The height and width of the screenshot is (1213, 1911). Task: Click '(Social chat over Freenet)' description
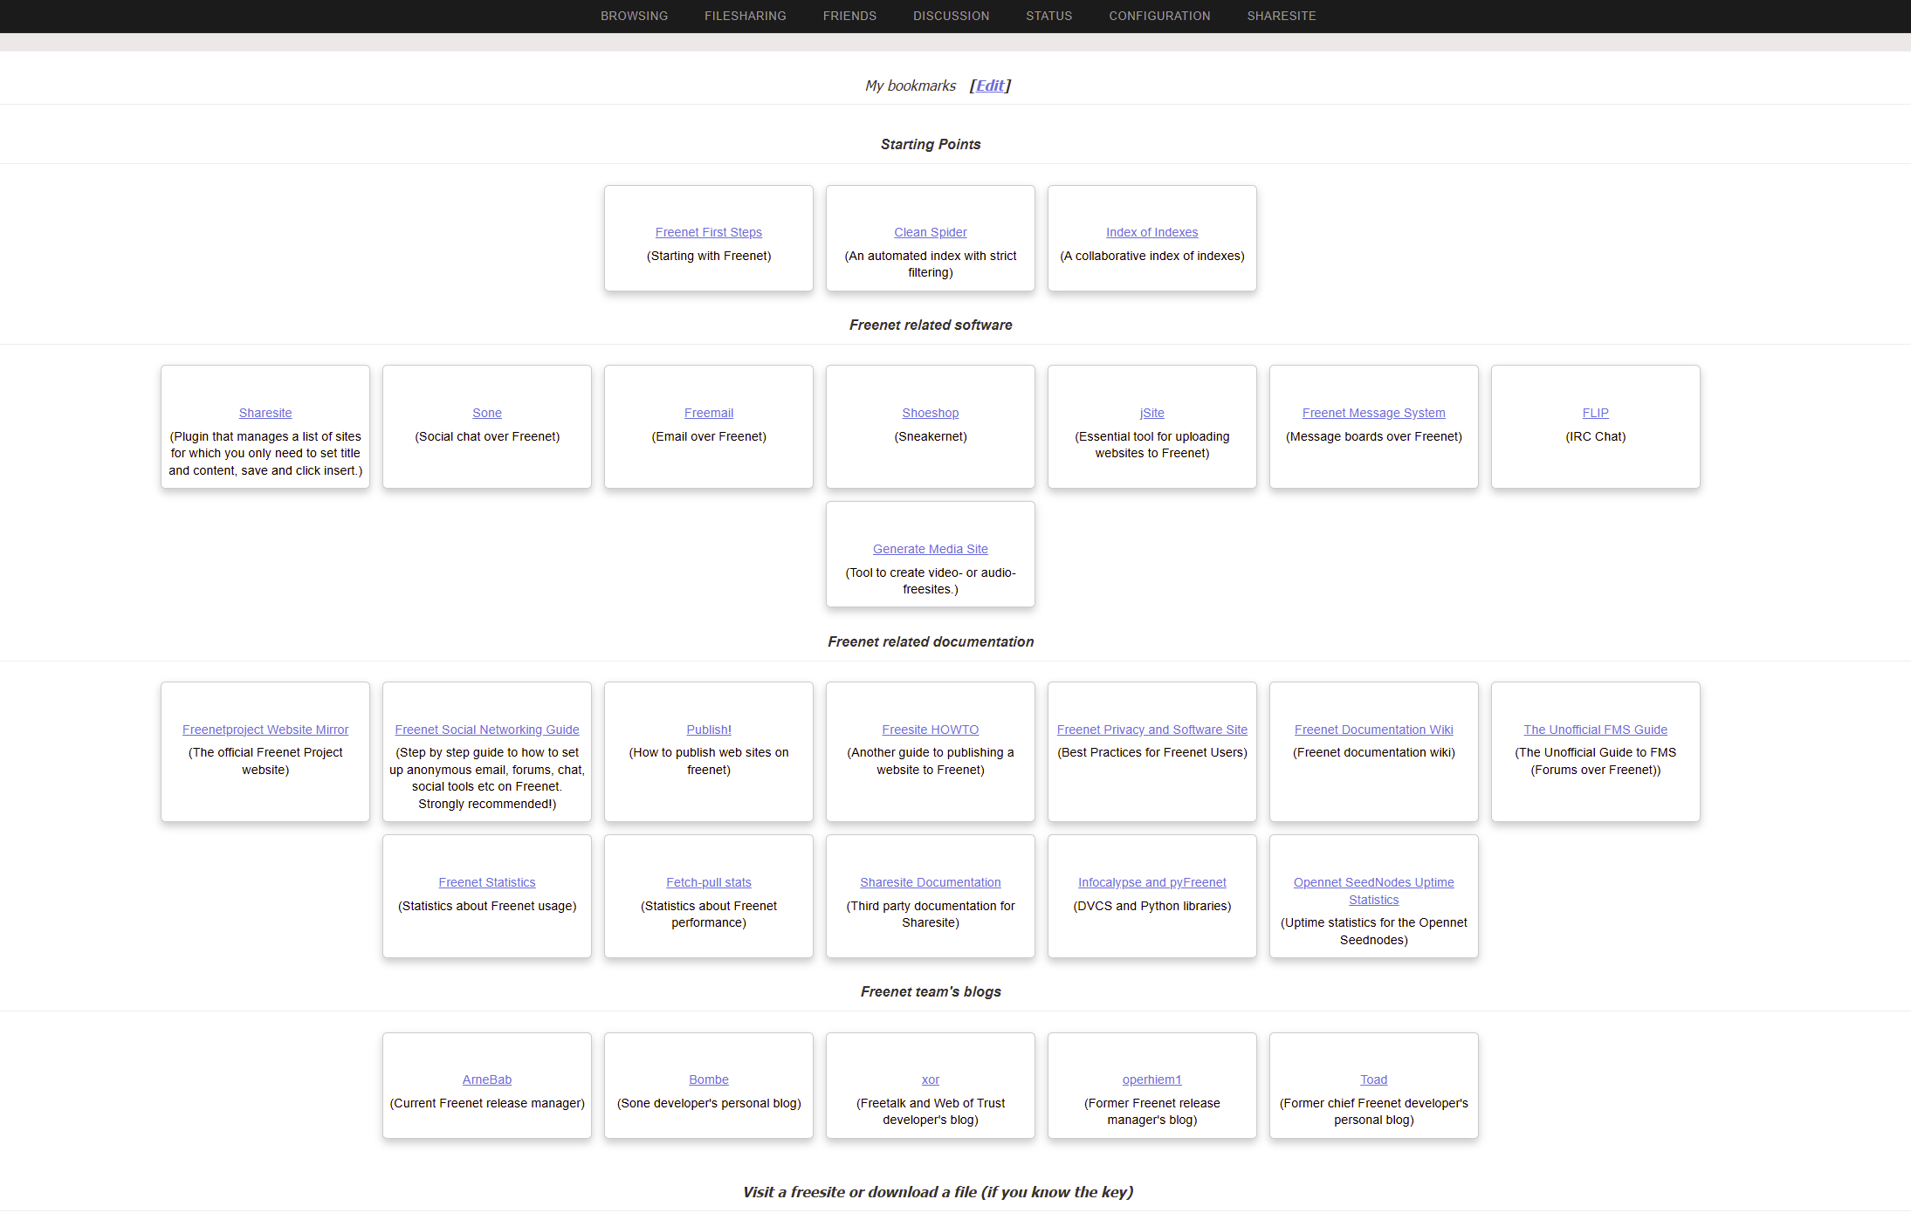coord(486,436)
